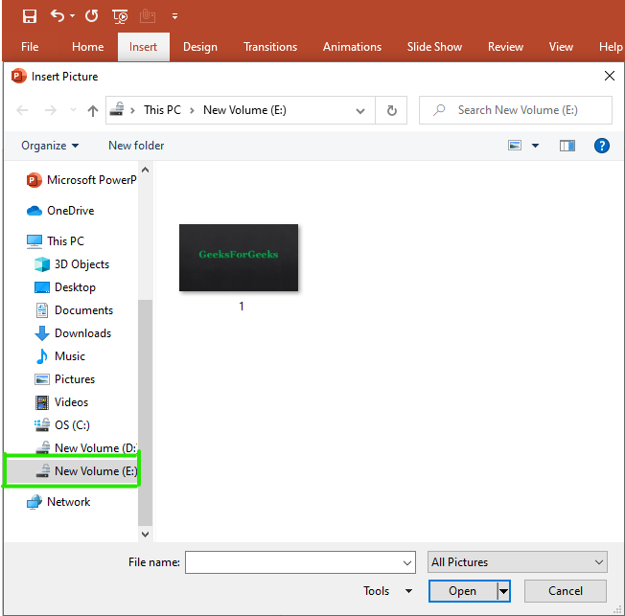Switch to the View tab
The height and width of the screenshot is (616, 625).
pos(561,47)
